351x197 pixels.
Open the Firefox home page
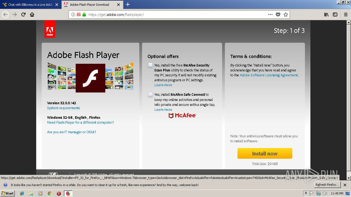point(32,15)
